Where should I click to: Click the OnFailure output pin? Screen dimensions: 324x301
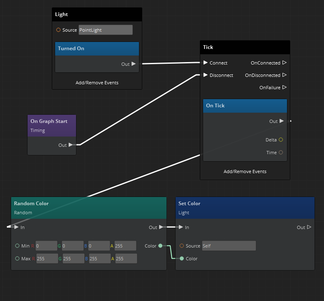point(285,88)
